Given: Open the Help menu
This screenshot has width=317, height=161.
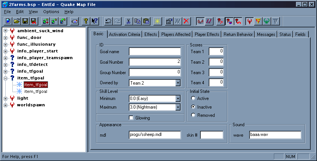Looking at the screenshot, I should point(69,12).
